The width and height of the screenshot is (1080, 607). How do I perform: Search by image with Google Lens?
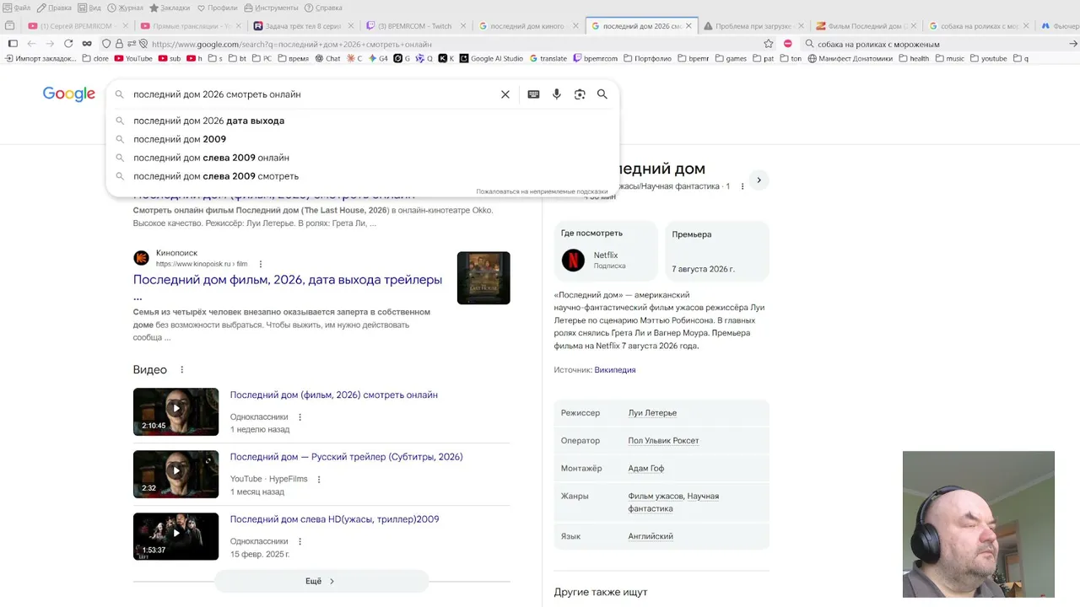point(580,94)
